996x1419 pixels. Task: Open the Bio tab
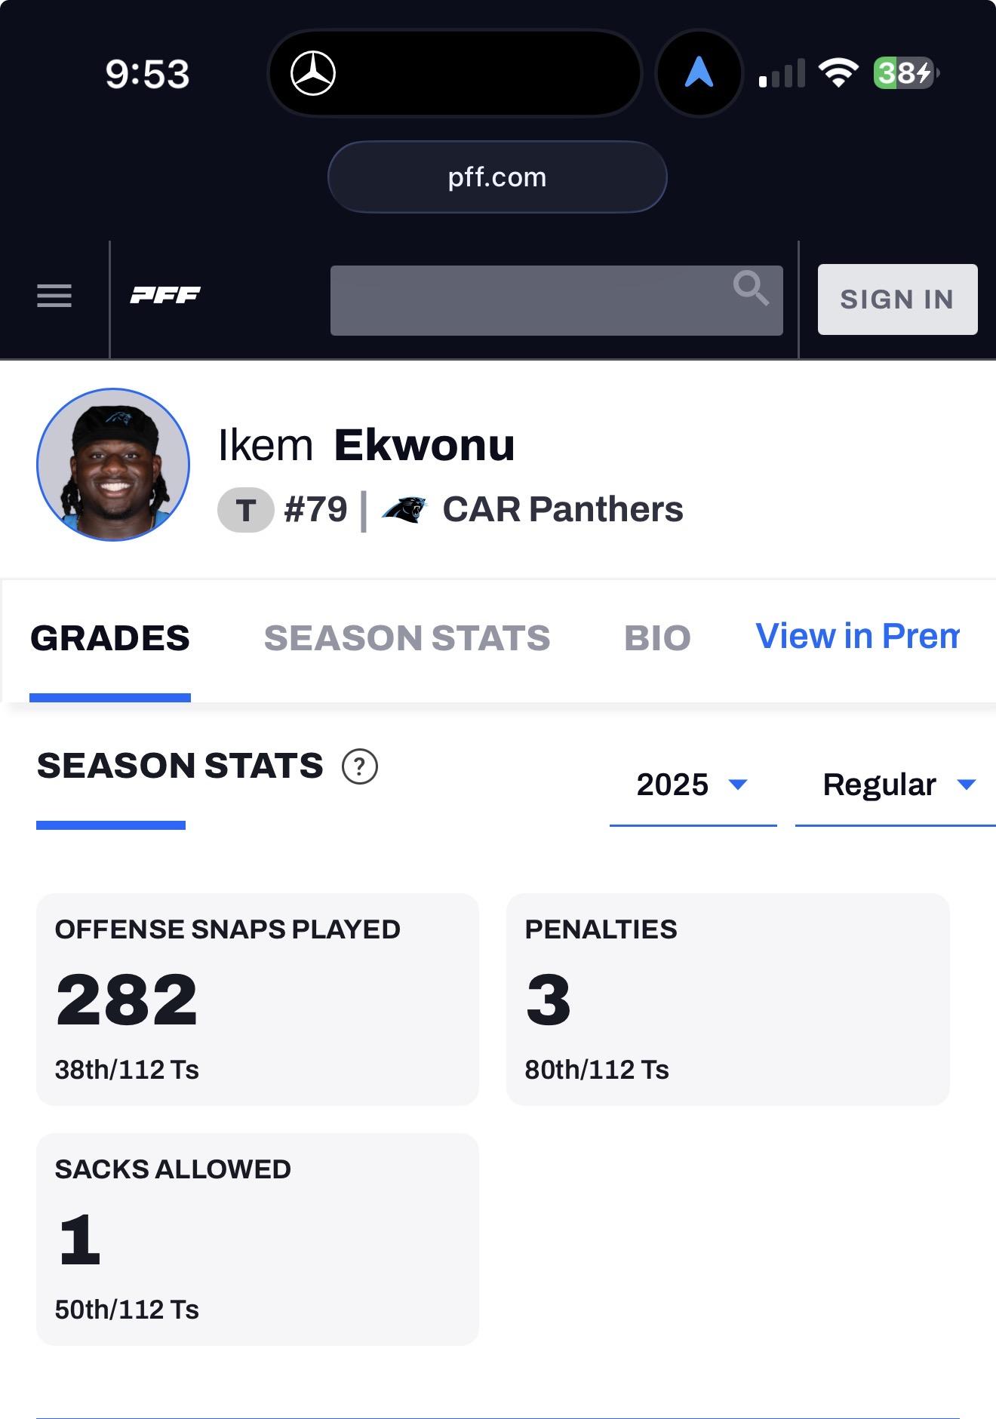[657, 638]
